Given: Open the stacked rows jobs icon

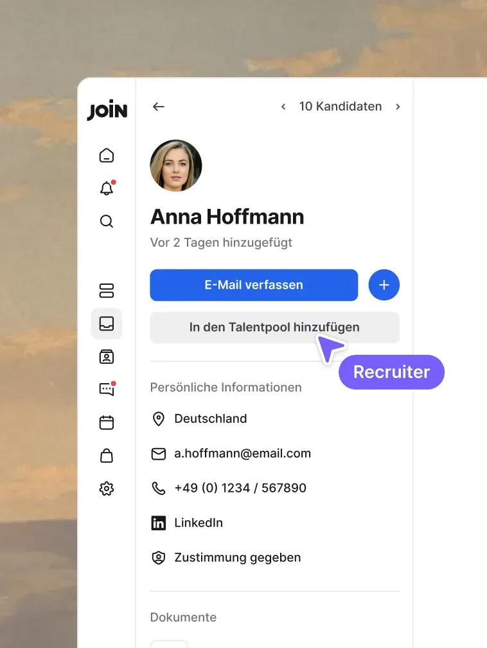Looking at the screenshot, I should click(107, 291).
